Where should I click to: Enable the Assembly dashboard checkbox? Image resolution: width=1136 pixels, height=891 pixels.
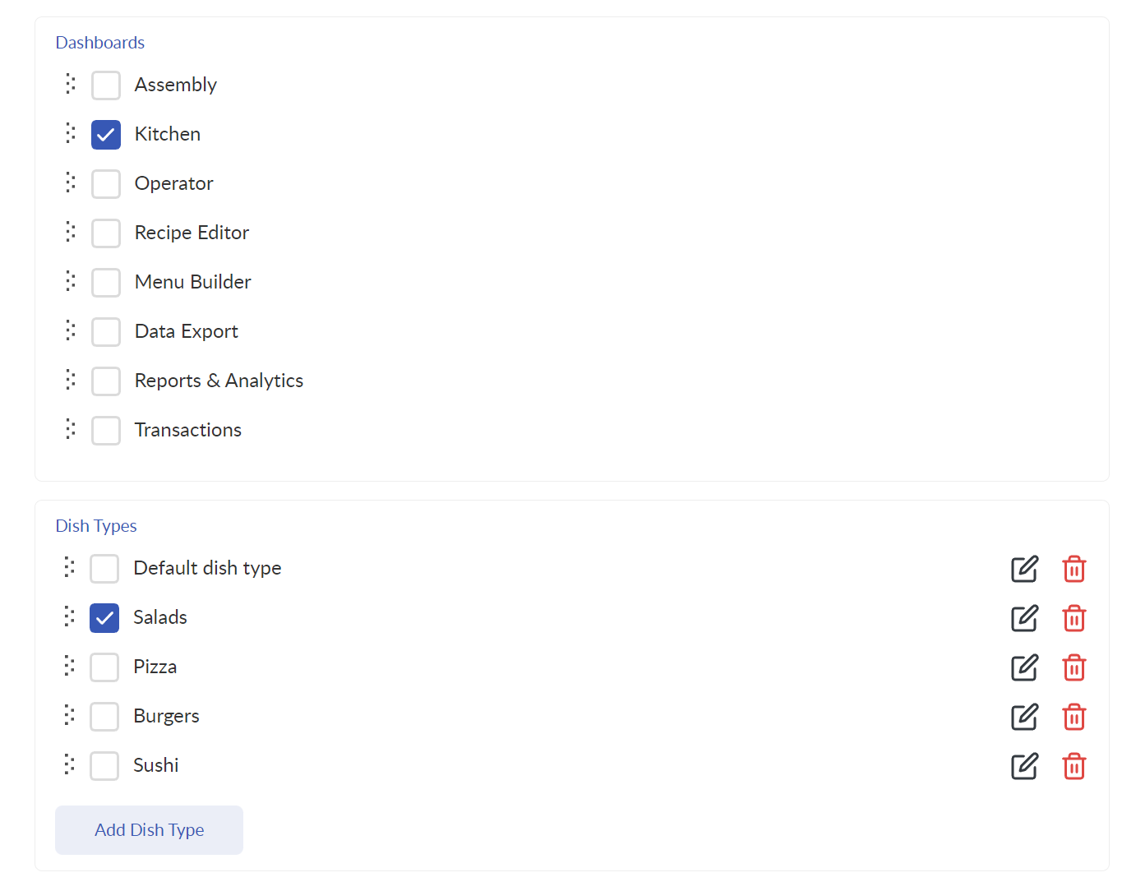point(106,85)
